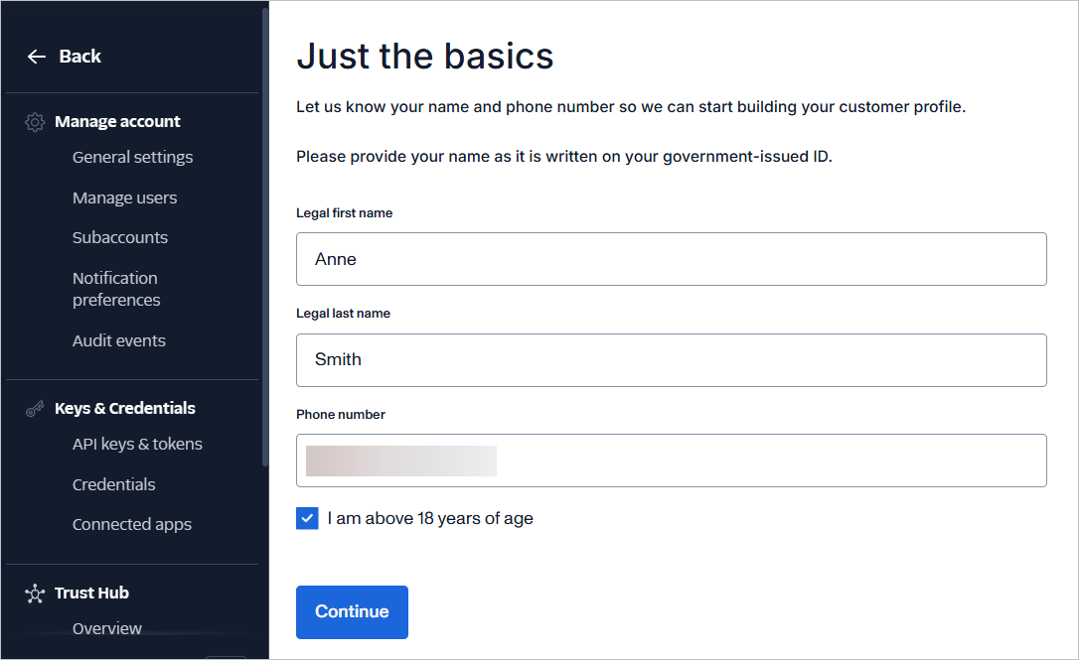
Task: Click the Back arrow icon
Action: pos(37,57)
